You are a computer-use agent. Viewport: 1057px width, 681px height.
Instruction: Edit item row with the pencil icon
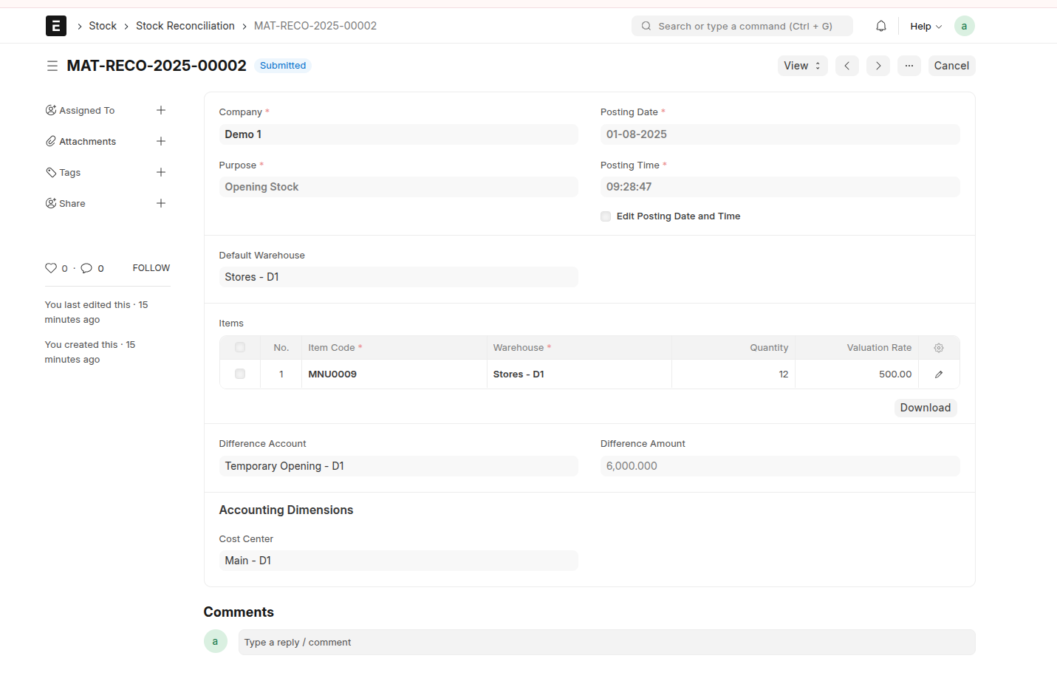pos(938,374)
